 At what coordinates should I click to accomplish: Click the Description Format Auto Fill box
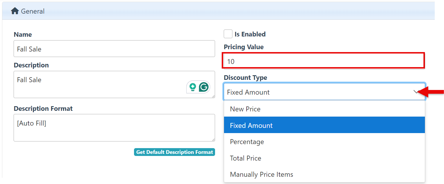(x=114, y=128)
